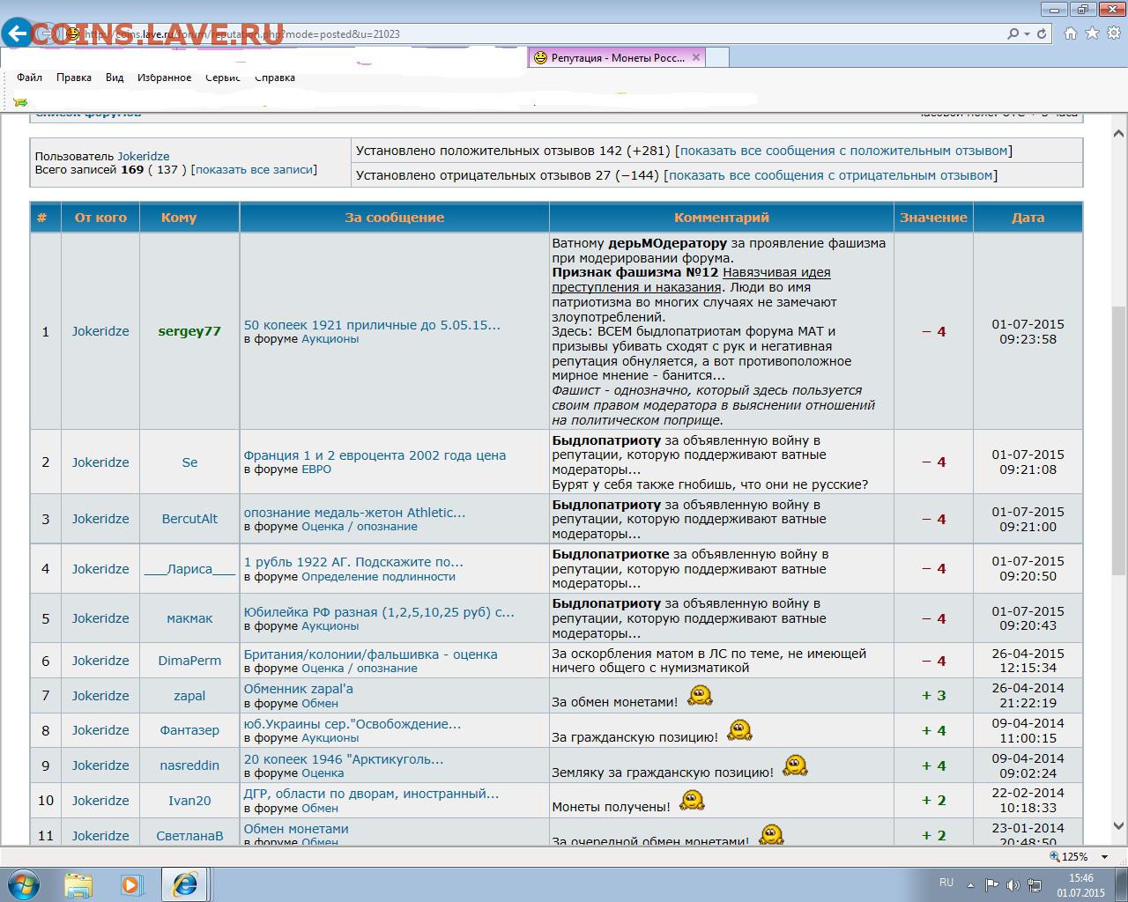Open browser Tools gear icon
This screenshot has height=902, width=1128.
(x=1112, y=33)
